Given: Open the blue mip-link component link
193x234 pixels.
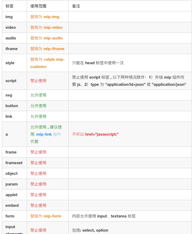Looking at the screenshot, I should point(44,134).
